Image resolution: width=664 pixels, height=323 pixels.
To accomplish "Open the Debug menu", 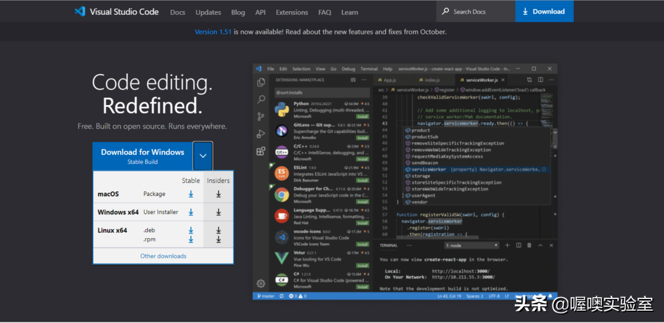I will click(x=348, y=69).
